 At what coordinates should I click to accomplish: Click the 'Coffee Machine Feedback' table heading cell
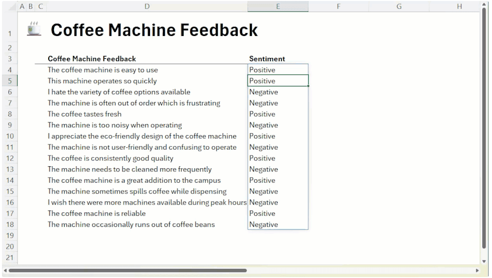click(147, 58)
